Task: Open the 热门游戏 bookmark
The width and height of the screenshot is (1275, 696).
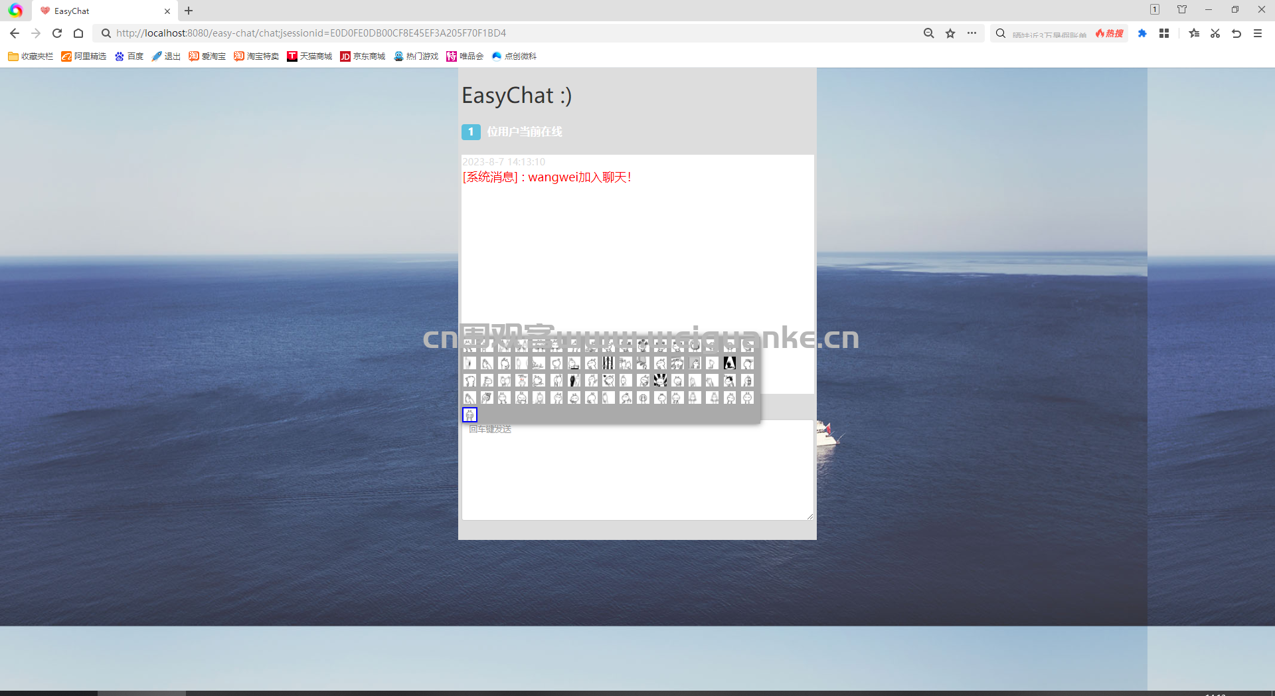Action: [416, 56]
